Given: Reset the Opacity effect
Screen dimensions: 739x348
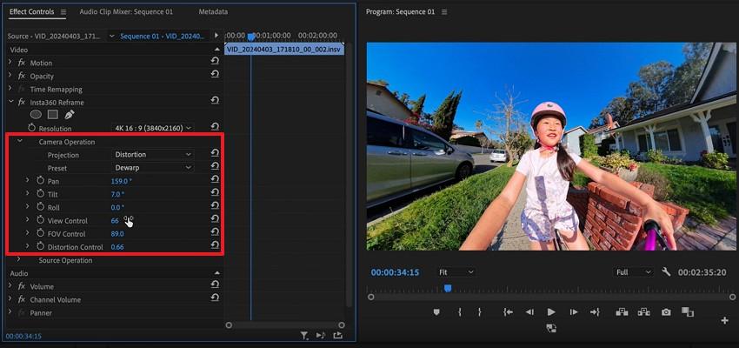Looking at the screenshot, I should pos(215,74).
